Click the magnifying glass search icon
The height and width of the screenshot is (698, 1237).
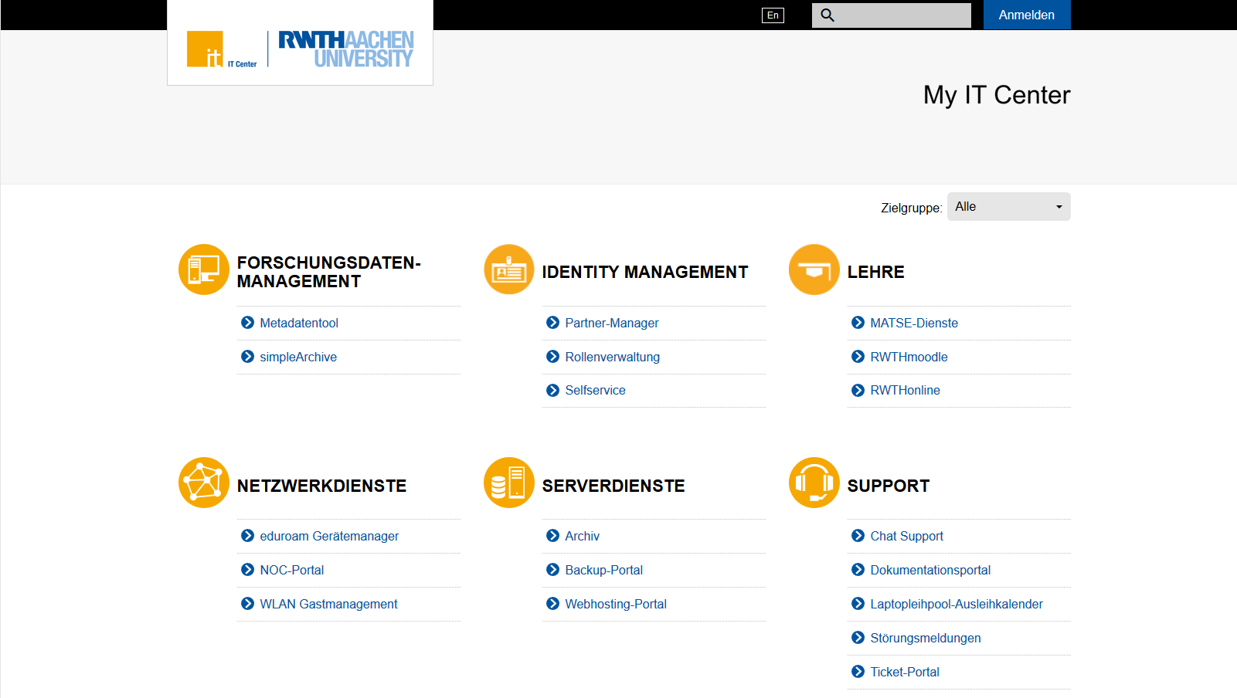[827, 15]
